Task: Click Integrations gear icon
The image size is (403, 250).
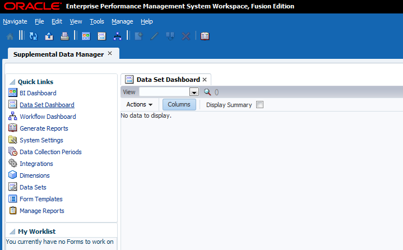Action: [x=12, y=163]
